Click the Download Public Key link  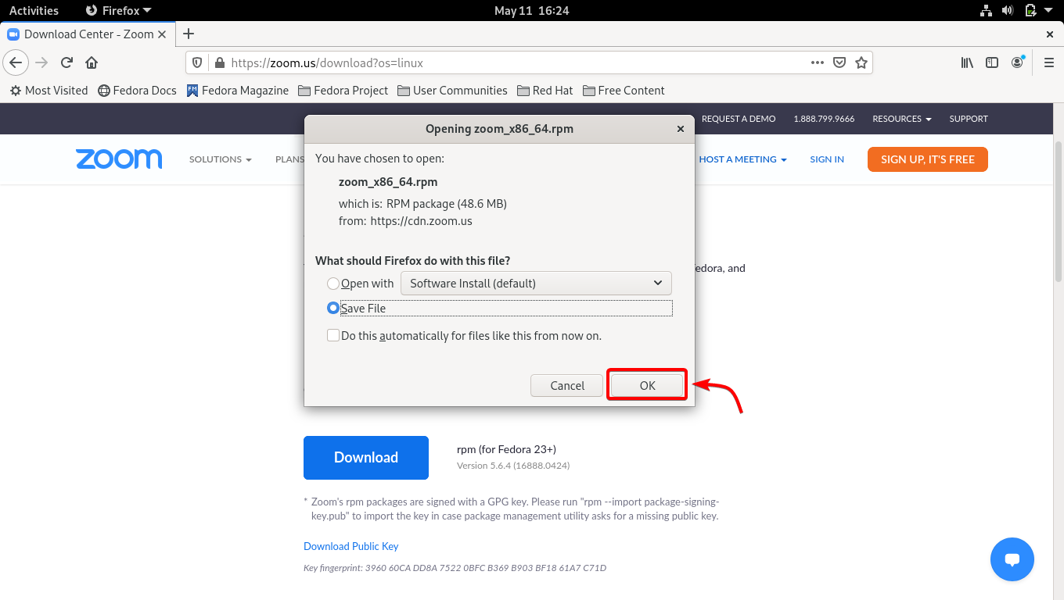coord(350,546)
